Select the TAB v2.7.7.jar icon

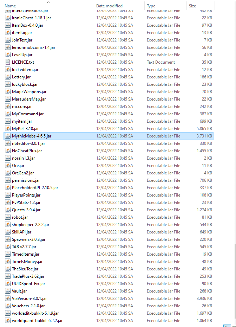[8, 247]
